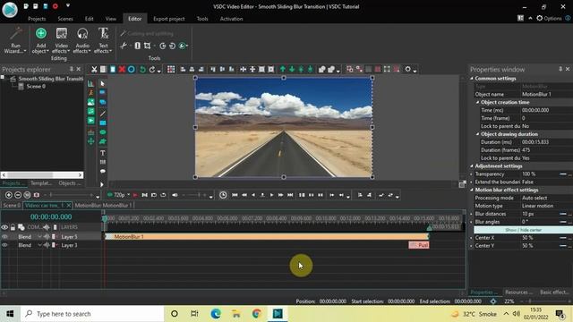Click the split into parts icon
The height and width of the screenshot is (322, 573).
point(137,46)
